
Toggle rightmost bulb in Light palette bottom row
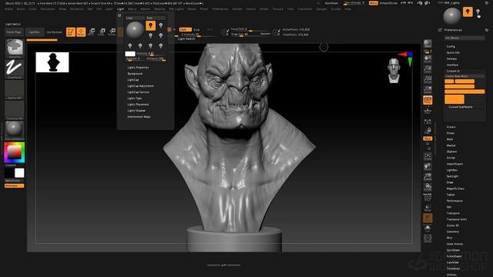point(161,46)
